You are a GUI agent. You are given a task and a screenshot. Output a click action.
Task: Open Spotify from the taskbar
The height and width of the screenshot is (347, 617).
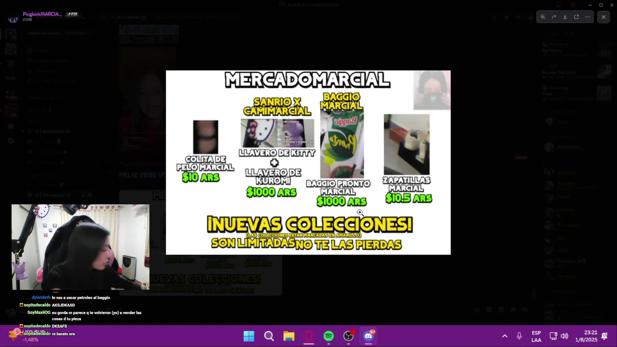click(x=329, y=336)
